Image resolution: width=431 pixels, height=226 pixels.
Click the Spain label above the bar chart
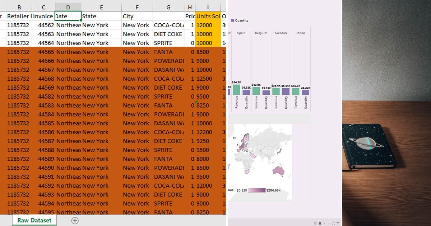tap(241, 32)
